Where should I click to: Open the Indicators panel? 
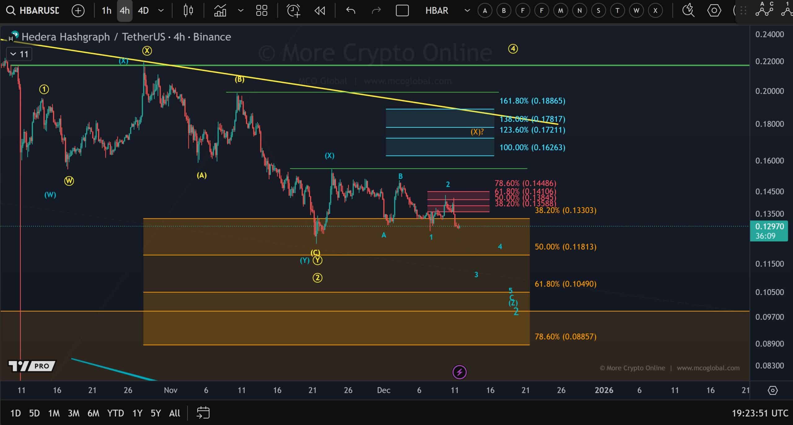point(221,11)
